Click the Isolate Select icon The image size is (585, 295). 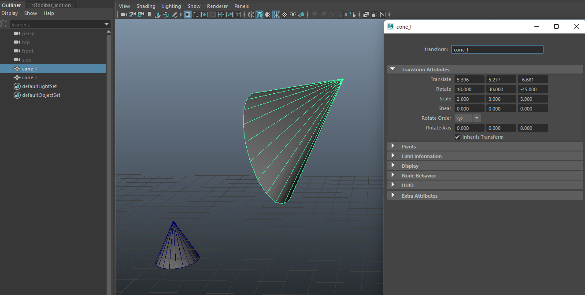353,15
